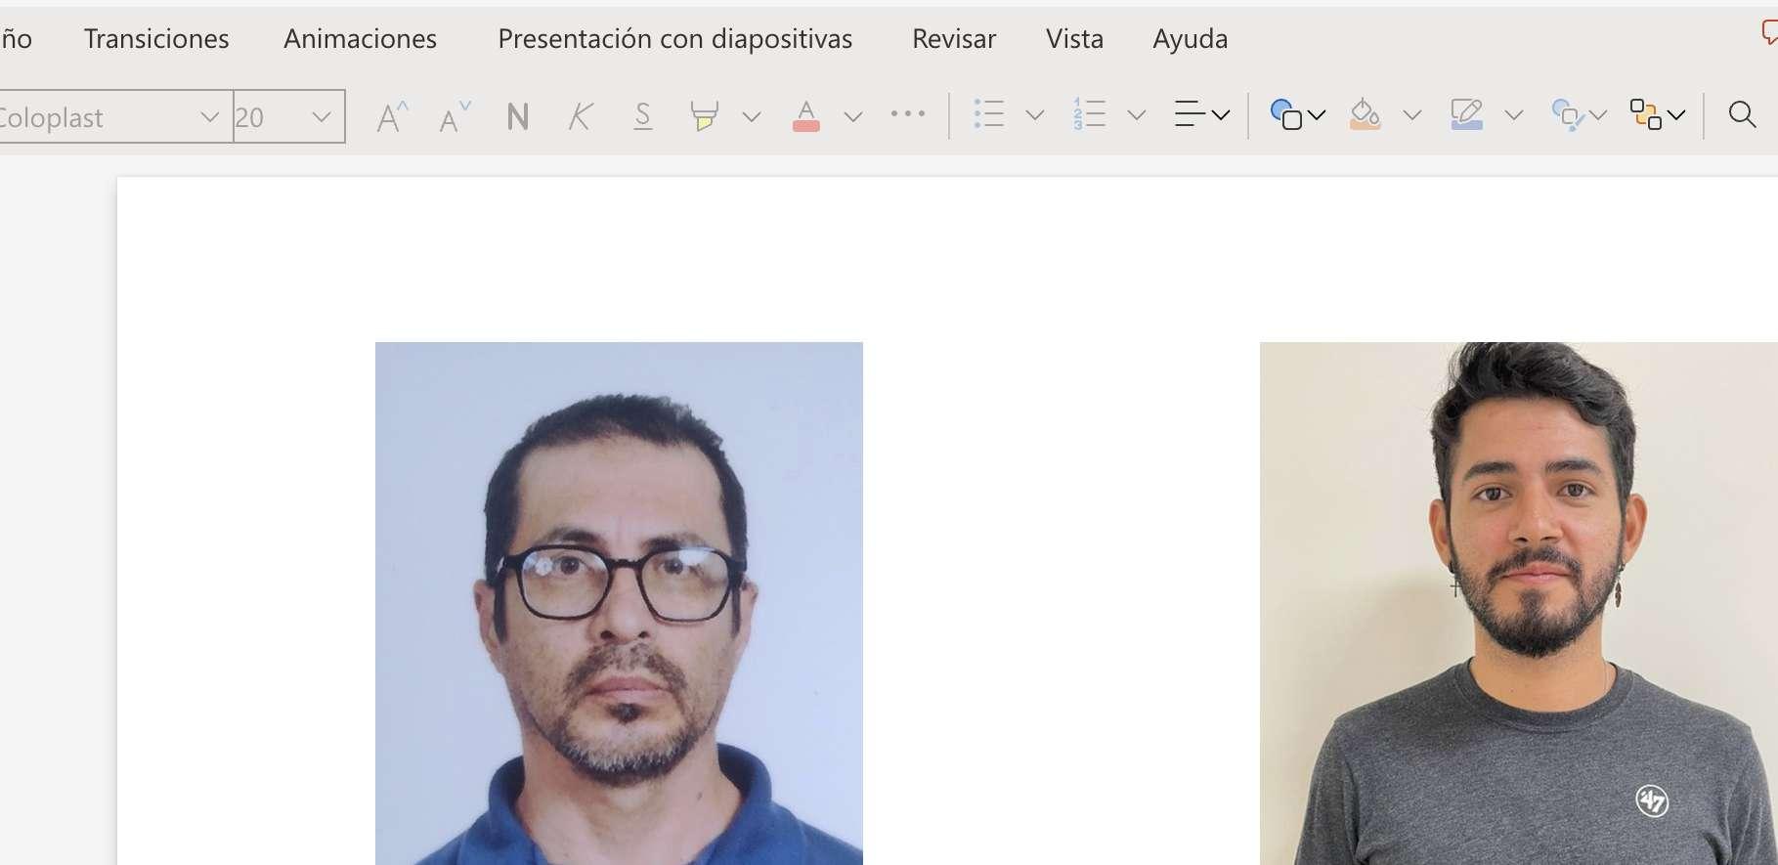The image size is (1778, 865).
Task: Apply shape fill paint bucket
Action: pos(1366,114)
